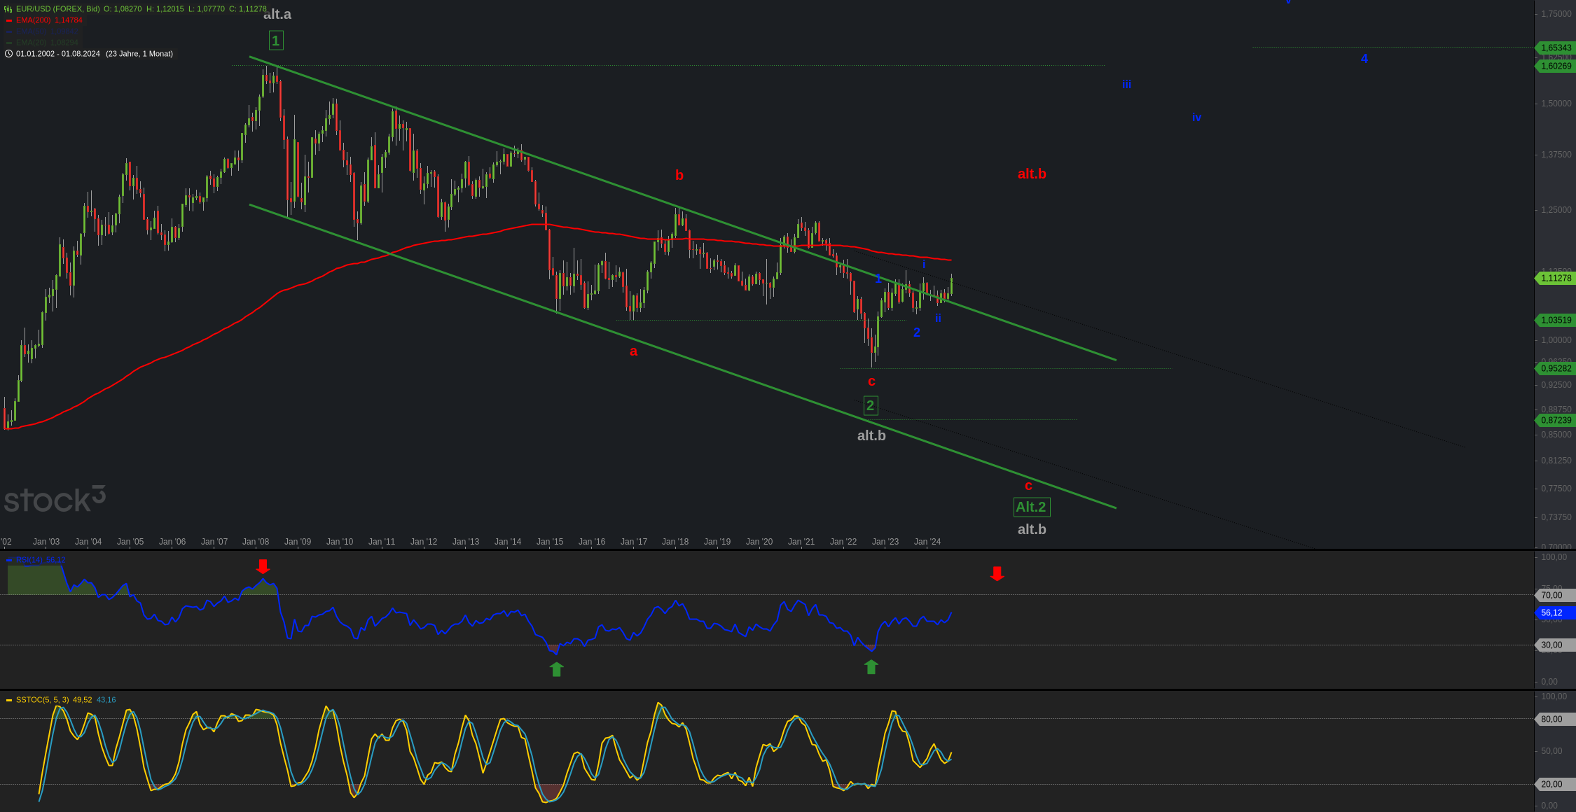Image resolution: width=1576 pixels, height=812 pixels.
Task: Click the green up arrow below 2022 RSI low
Action: point(871,667)
